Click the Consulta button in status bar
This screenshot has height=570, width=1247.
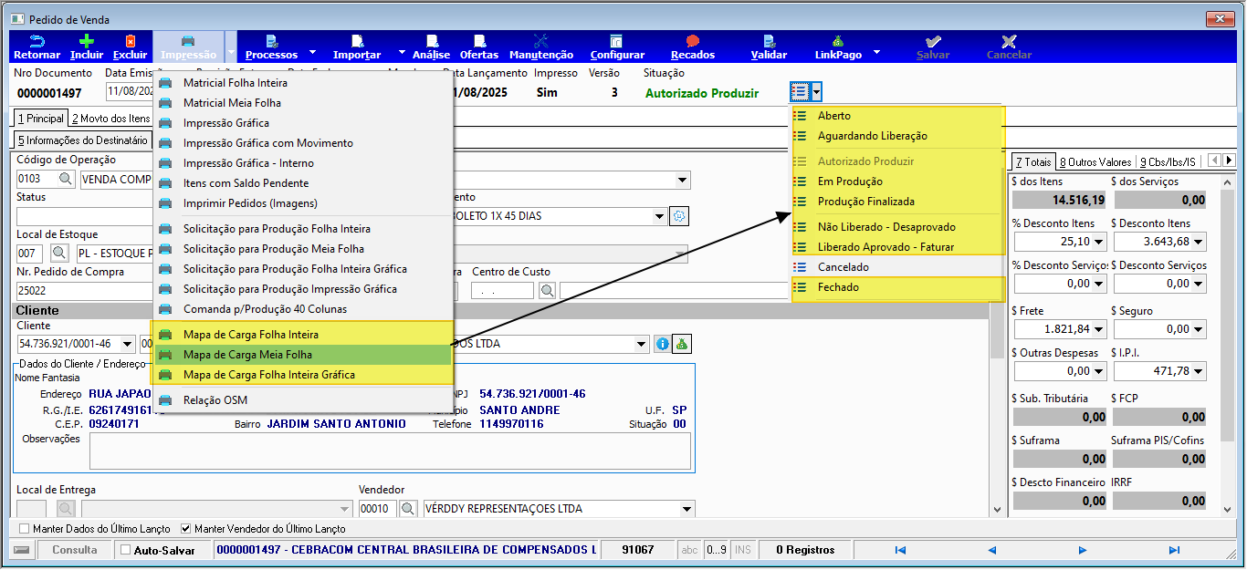[x=75, y=550]
